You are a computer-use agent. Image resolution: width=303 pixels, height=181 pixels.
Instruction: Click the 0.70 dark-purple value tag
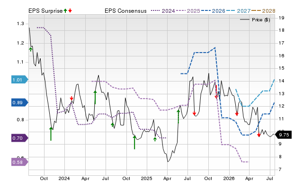coord(20,138)
